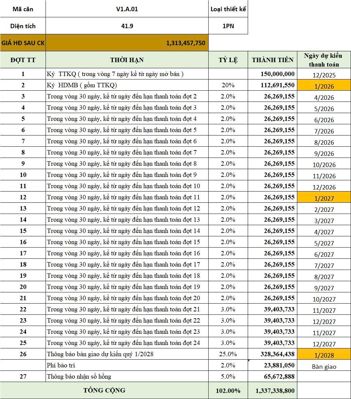Click the unit code cell V1.A.01

click(x=127, y=9)
